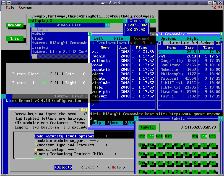This screenshot has width=224, height=176.
Task: Click the green Remove button
Action: [15, 25]
